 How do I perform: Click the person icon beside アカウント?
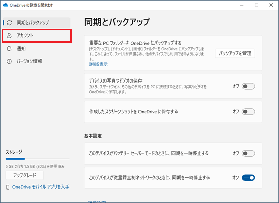[x=9, y=36]
